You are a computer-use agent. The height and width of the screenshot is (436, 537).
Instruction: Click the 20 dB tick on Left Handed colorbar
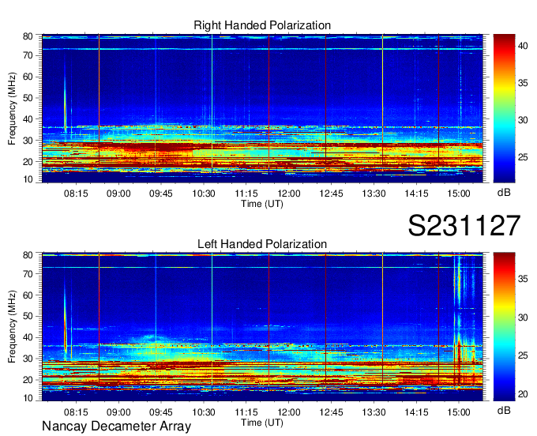coord(523,394)
